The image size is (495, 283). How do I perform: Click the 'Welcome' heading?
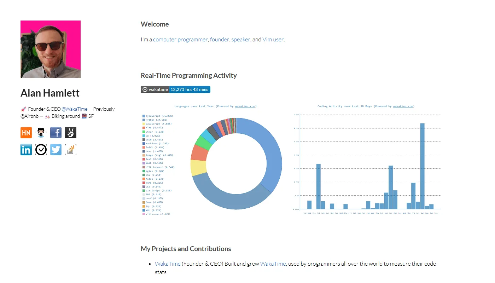tap(155, 24)
